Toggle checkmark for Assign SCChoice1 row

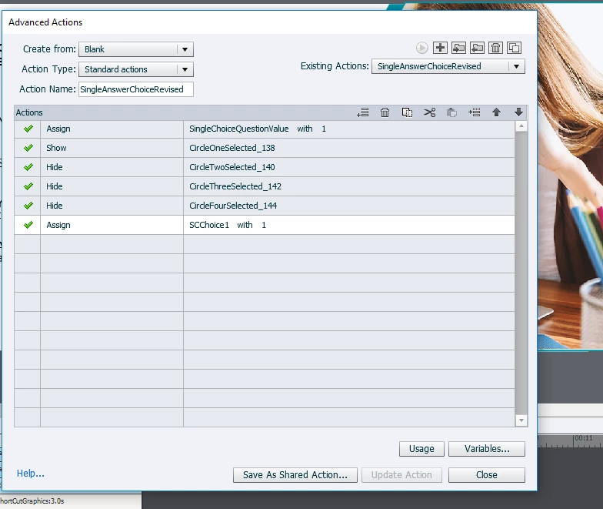point(28,225)
